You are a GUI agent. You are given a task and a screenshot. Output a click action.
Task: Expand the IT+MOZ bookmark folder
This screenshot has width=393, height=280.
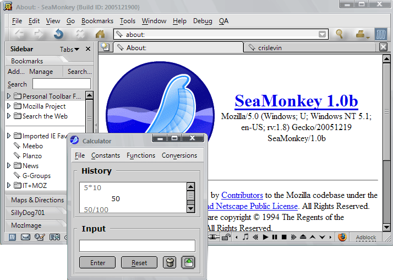[x=9, y=185]
